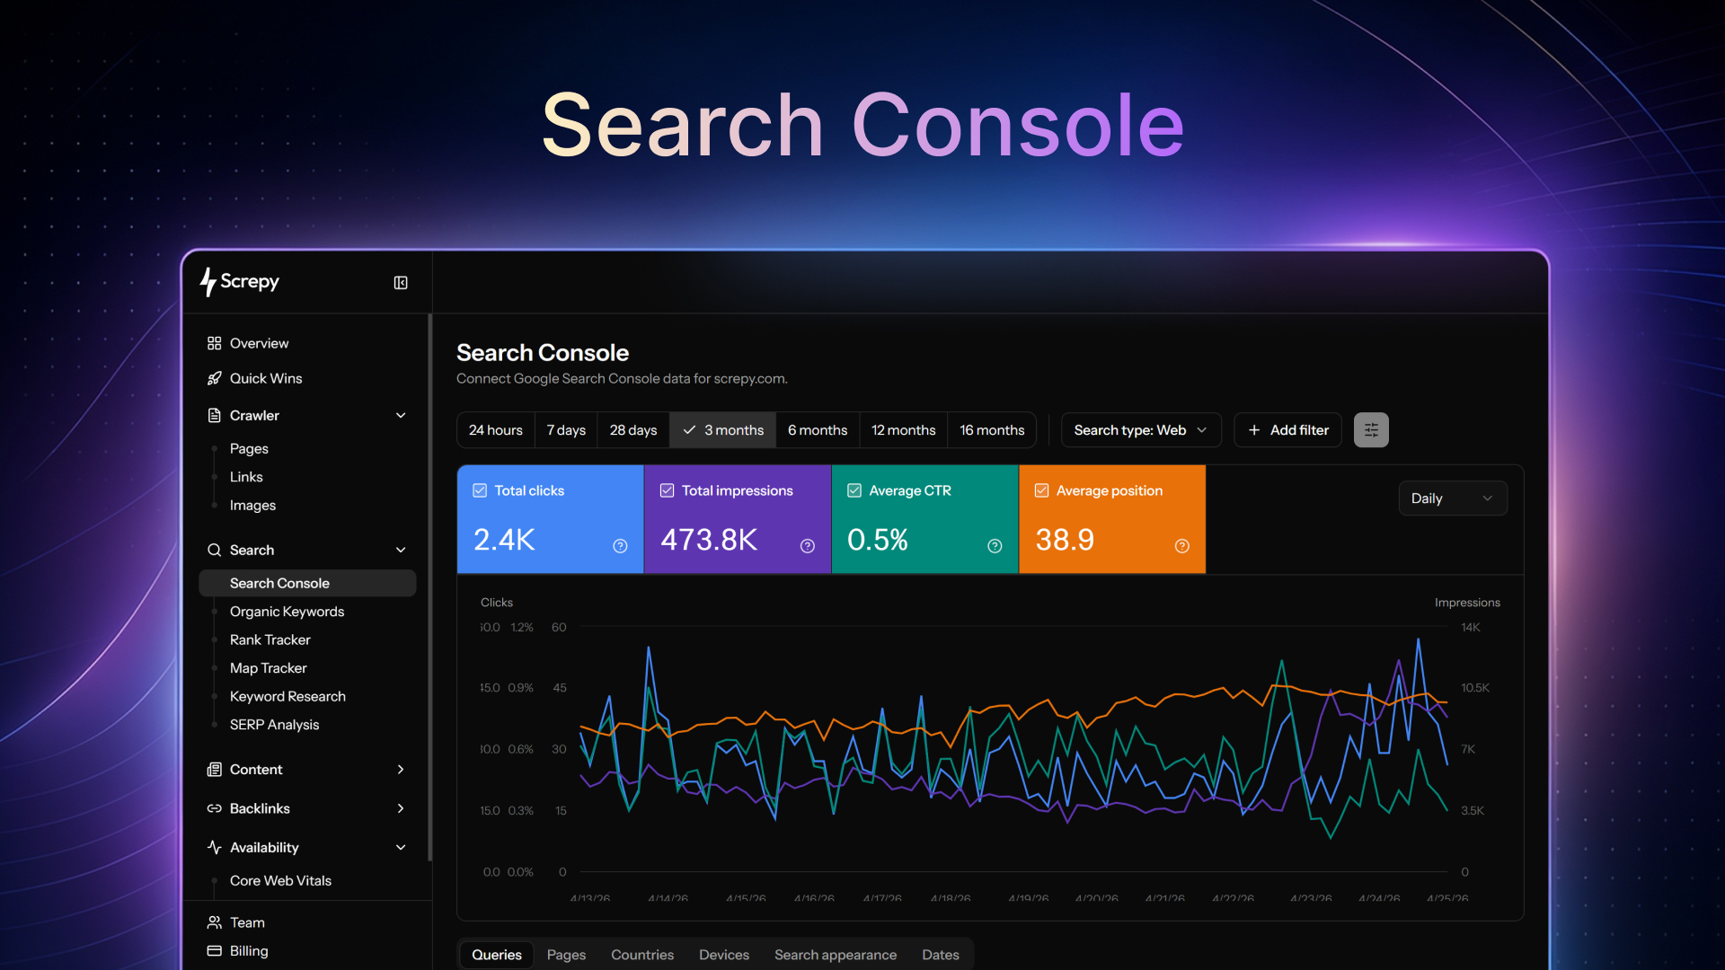The height and width of the screenshot is (970, 1725).
Task: Select Search Console in sidebar
Action: point(307,583)
